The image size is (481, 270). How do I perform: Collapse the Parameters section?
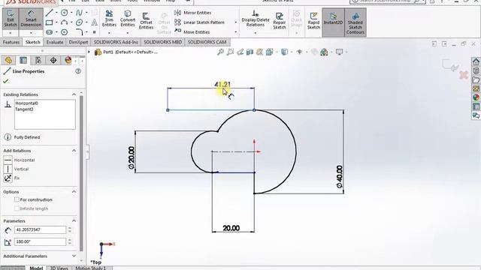pyautogui.click(x=74, y=220)
